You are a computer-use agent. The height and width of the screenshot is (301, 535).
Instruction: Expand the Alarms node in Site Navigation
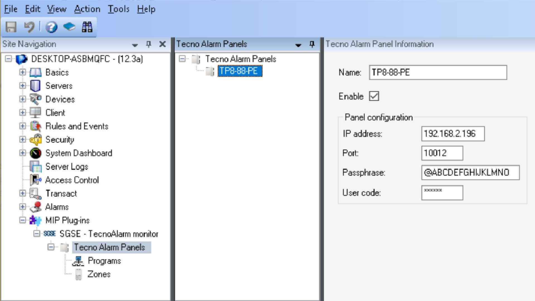[23, 207]
